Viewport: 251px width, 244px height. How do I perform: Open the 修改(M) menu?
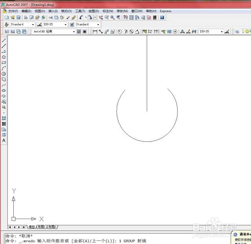point(122,11)
